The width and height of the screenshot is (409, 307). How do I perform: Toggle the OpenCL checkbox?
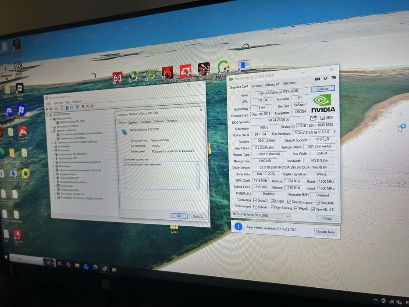pos(255,200)
